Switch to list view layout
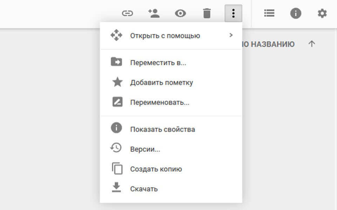337x210 pixels. pyautogui.click(x=269, y=13)
